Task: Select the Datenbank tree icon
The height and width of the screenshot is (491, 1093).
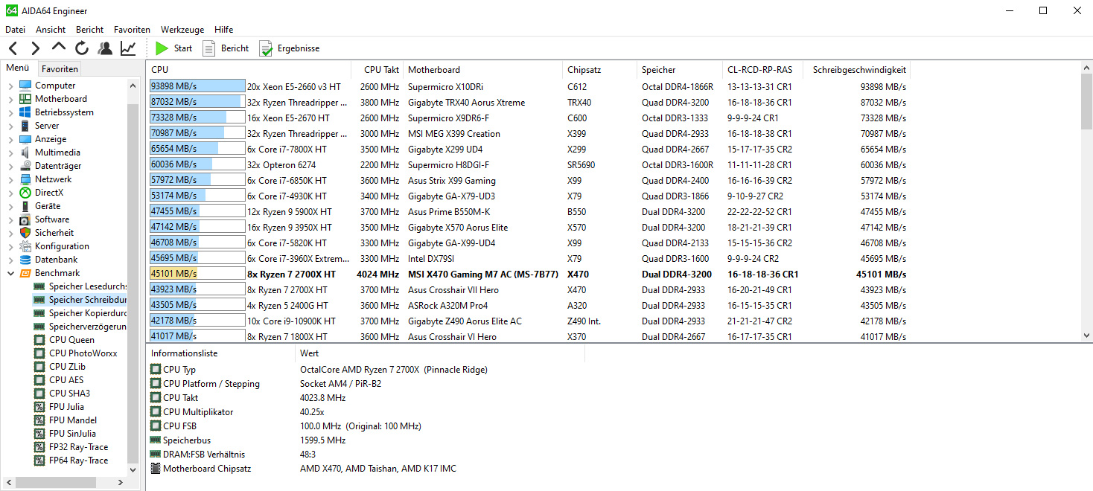Action: click(25, 260)
